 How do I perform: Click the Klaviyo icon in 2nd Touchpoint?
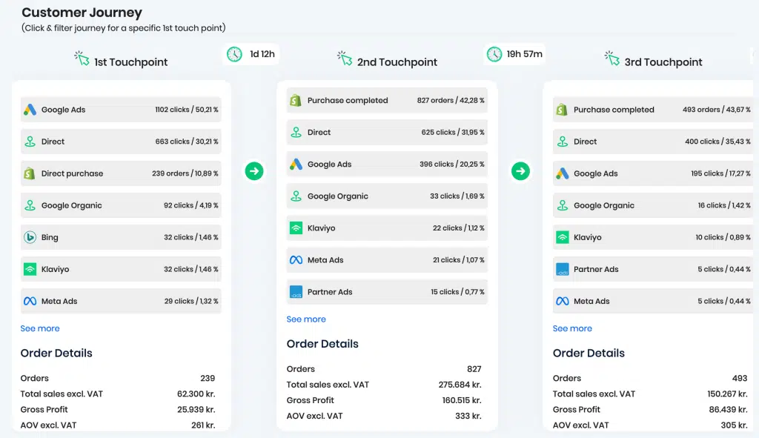[x=296, y=228]
